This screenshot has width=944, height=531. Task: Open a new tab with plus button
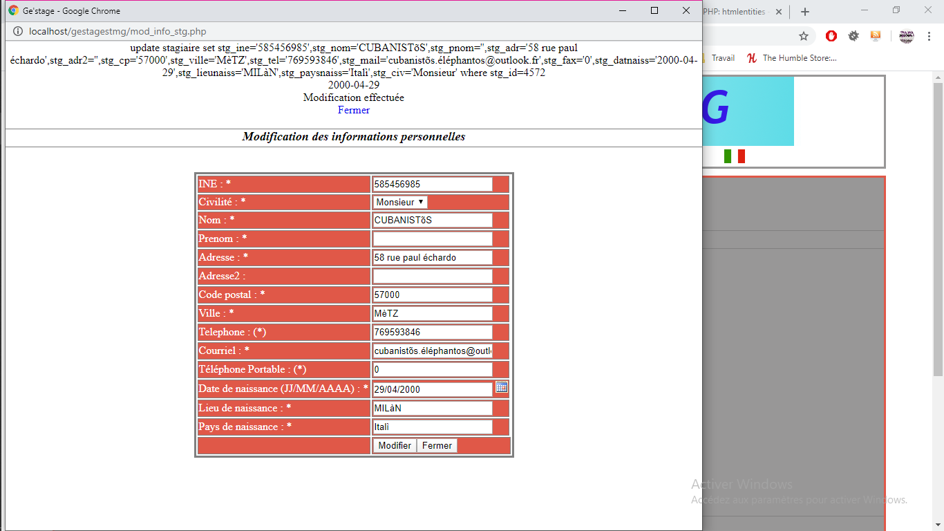[x=804, y=12]
